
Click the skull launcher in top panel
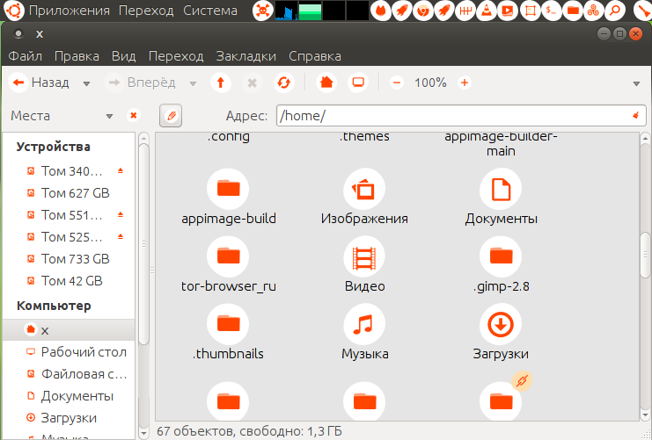pyautogui.click(x=263, y=11)
